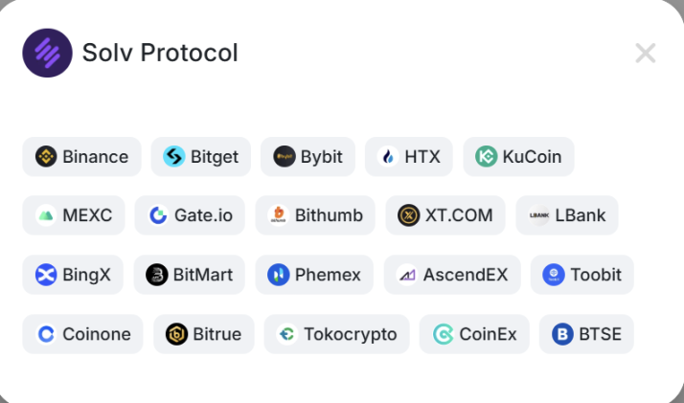This screenshot has width=684, height=403.
Task: Click the Bybit logo icon
Action: 284,157
